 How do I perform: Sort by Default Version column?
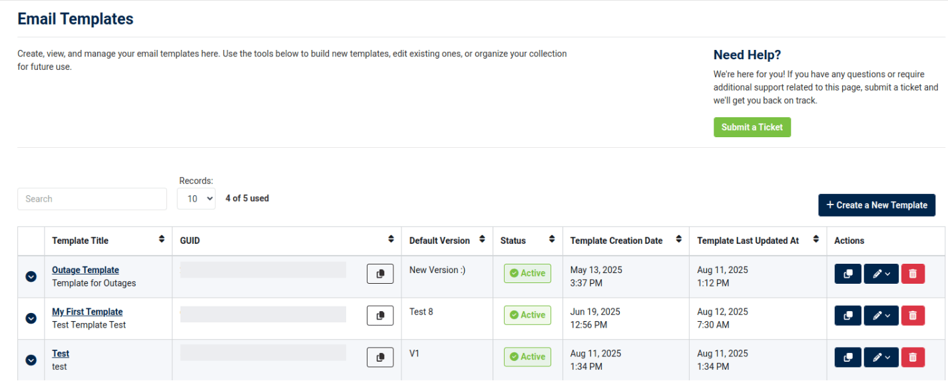tap(482, 239)
